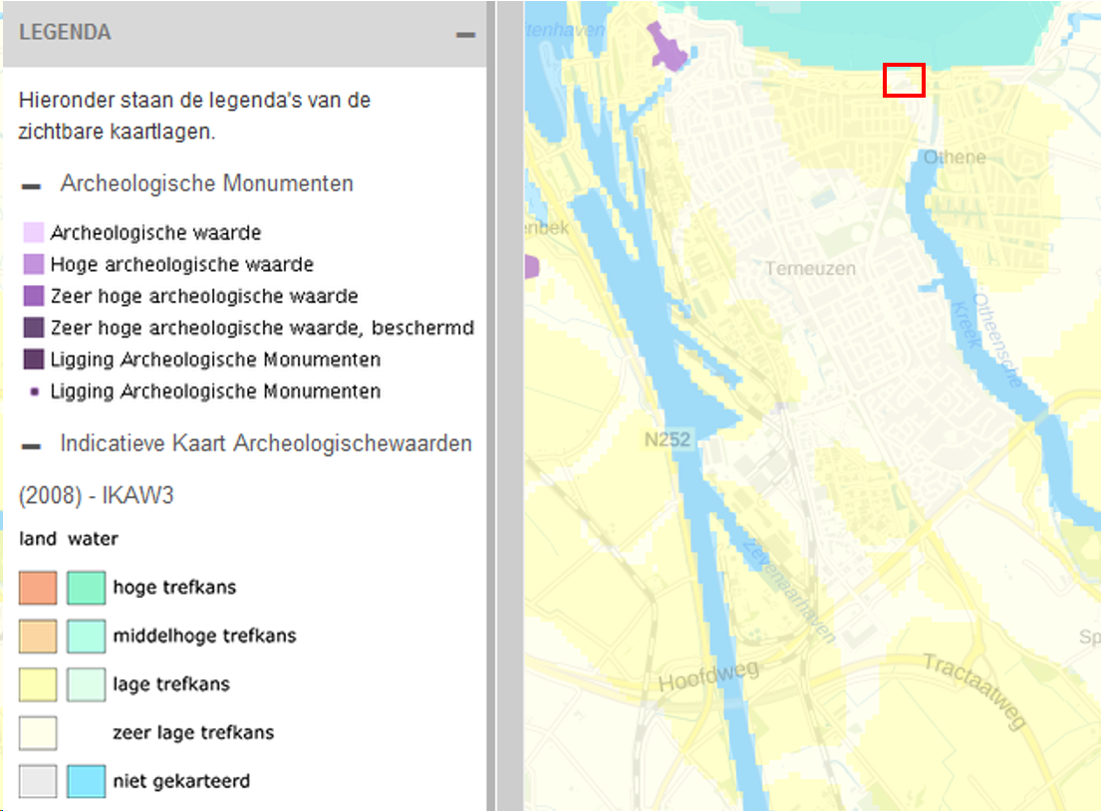1101x811 pixels.
Task: Click the 'niet gekarteerd' label
Action: pyautogui.click(x=181, y=781)
